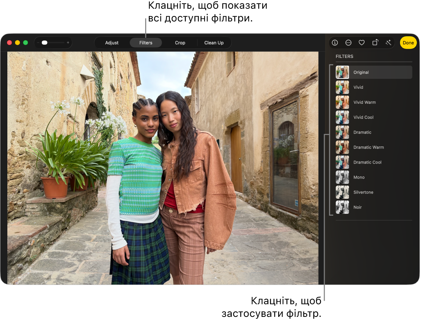Open the photo Info panel icon

(335, 43)
